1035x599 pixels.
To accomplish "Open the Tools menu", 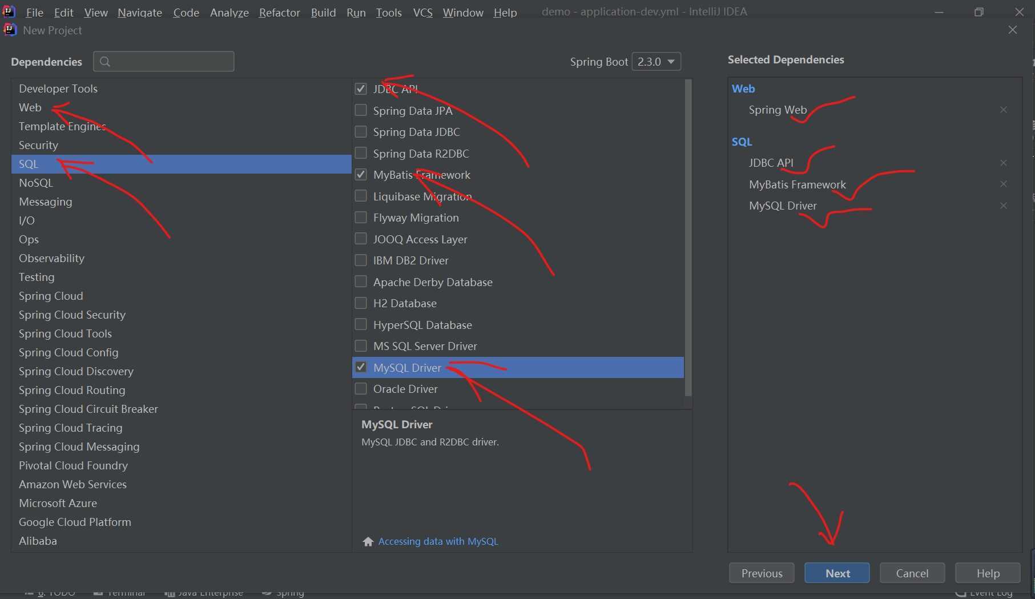I will (389, 13).
